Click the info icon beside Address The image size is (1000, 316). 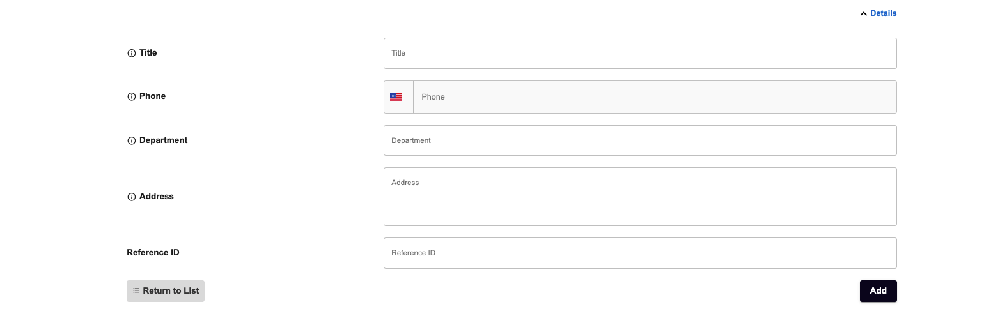pos(132,197)
